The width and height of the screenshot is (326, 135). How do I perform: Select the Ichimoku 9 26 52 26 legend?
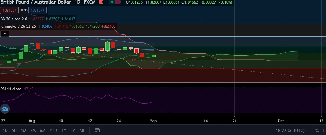[18, 26]
